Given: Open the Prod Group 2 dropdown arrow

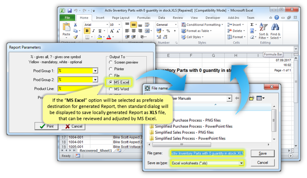Looking at the screenshot, I should [95, 80].
